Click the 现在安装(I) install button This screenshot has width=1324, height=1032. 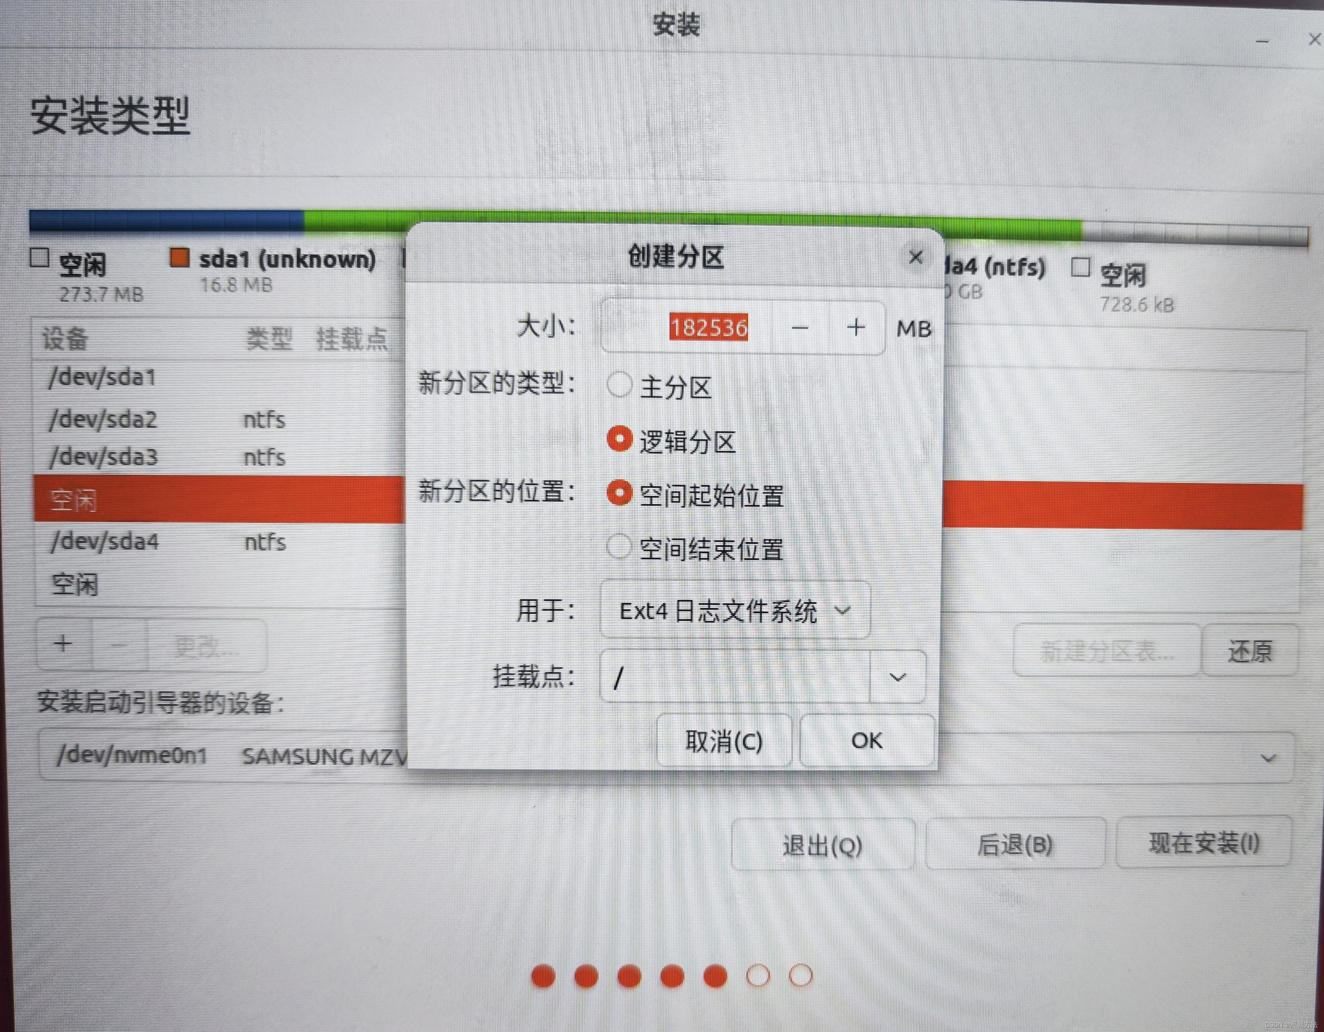tap(1204, 843)
